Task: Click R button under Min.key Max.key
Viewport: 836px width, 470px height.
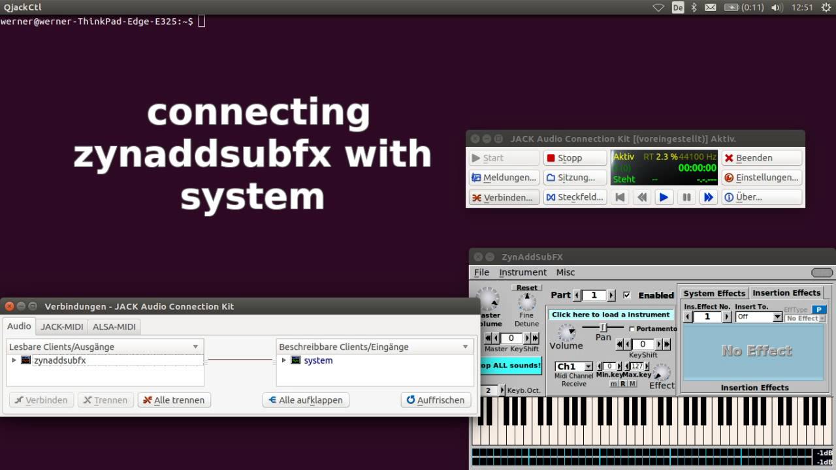Action: click(623, 384)
